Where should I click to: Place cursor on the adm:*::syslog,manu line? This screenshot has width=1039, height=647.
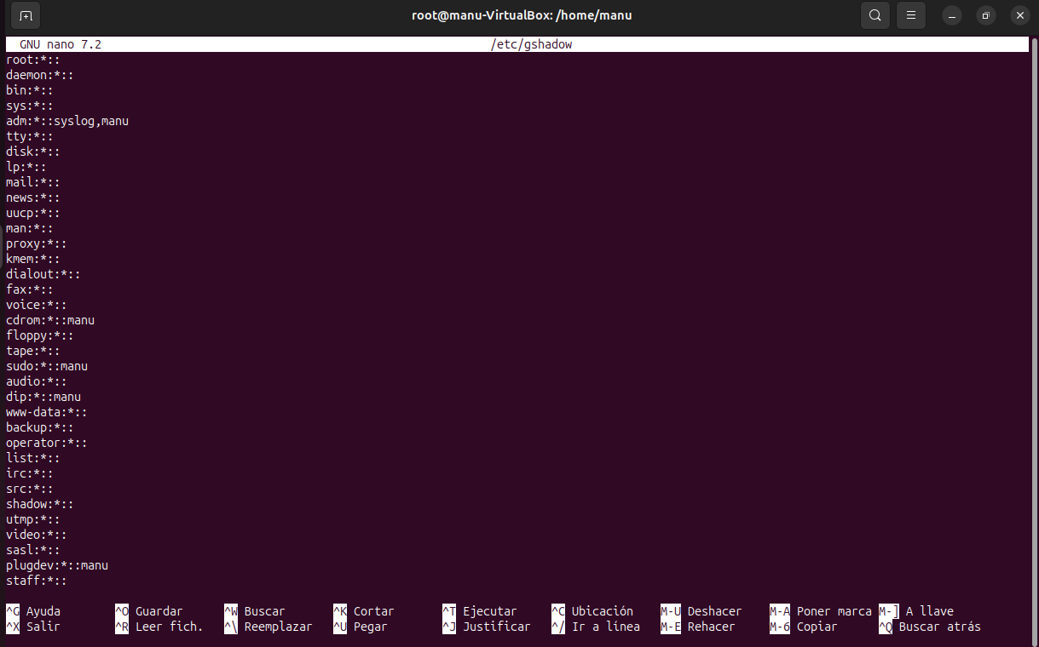tap(67, 121)
